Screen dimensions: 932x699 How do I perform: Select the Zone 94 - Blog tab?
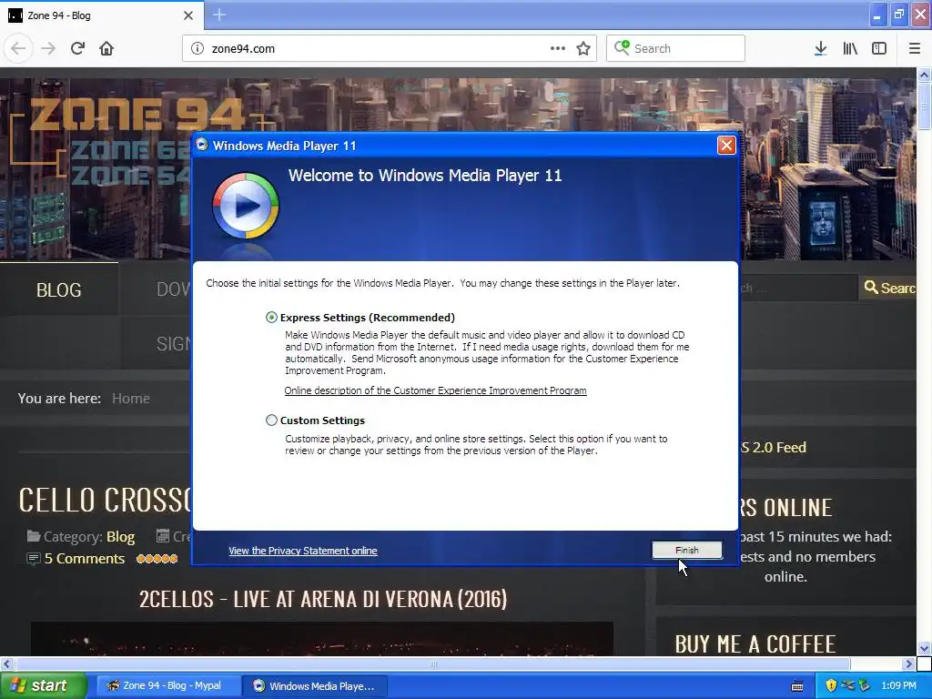tap(101, 15)
